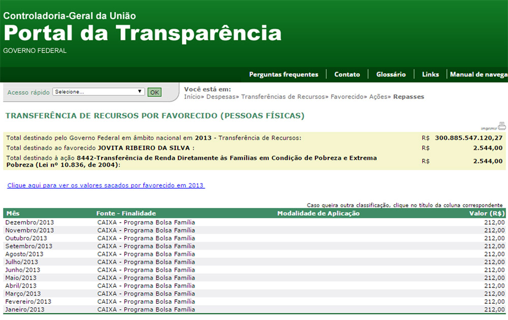Go to Favorecido in breadcrumb
Viewport: 508px width, 320px height.
tap(346, 97)
